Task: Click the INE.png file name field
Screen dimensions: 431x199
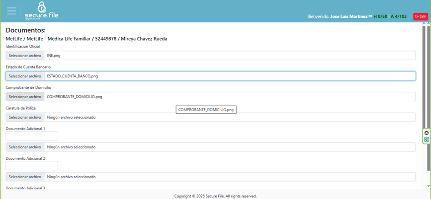Action: pyautogui.click(x=229, y=56)
